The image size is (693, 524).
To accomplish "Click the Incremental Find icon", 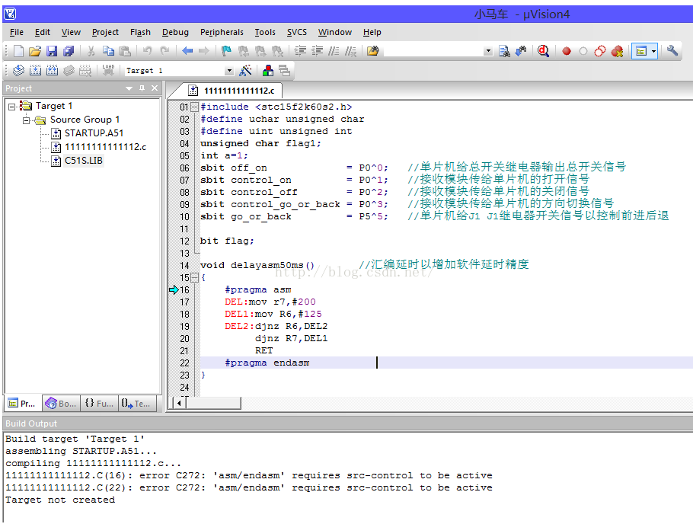I will coord(521,51).
